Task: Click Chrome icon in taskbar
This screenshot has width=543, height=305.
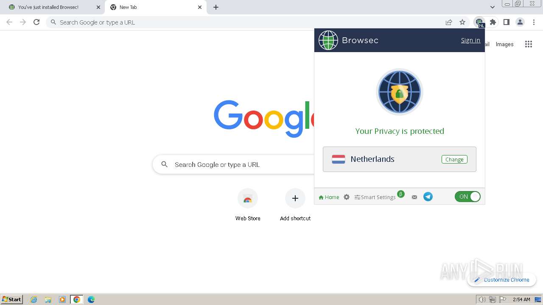Action: pos(76,299)
